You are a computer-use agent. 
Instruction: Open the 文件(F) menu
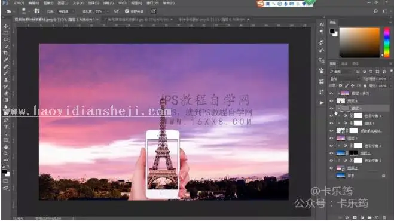(19, 3)
